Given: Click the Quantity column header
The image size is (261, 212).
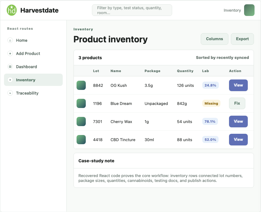Looking at the screenshot, I should (x=185, y=71).
